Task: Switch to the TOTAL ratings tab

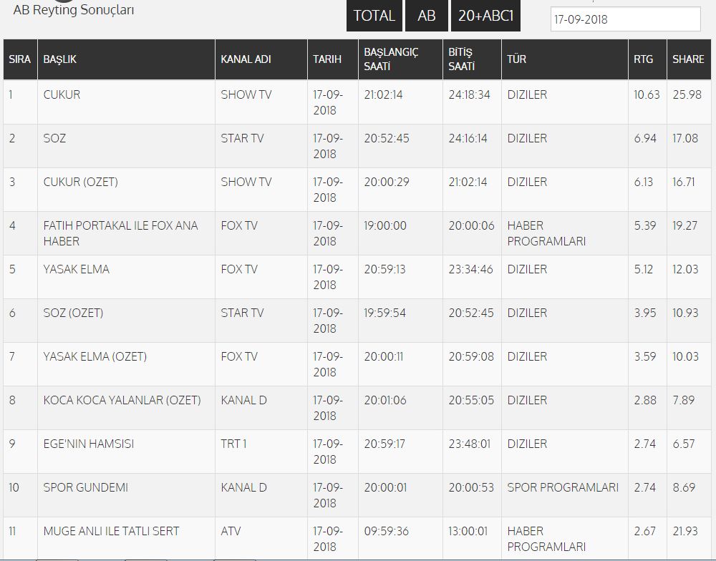Action: [x=374, y=16]
